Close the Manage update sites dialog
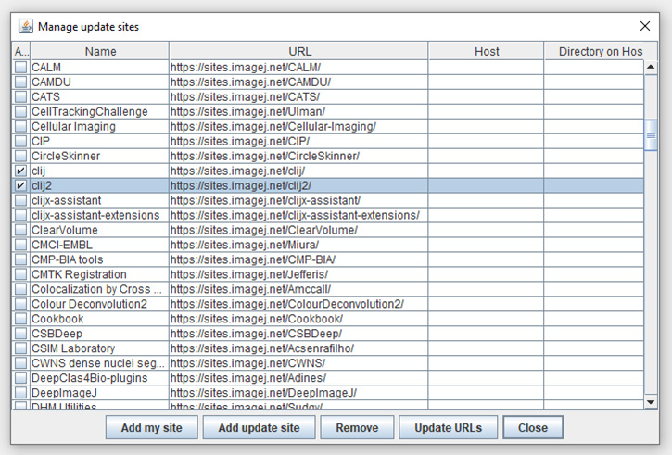This screenshot has width=672, height=455. tap(644, 26)
